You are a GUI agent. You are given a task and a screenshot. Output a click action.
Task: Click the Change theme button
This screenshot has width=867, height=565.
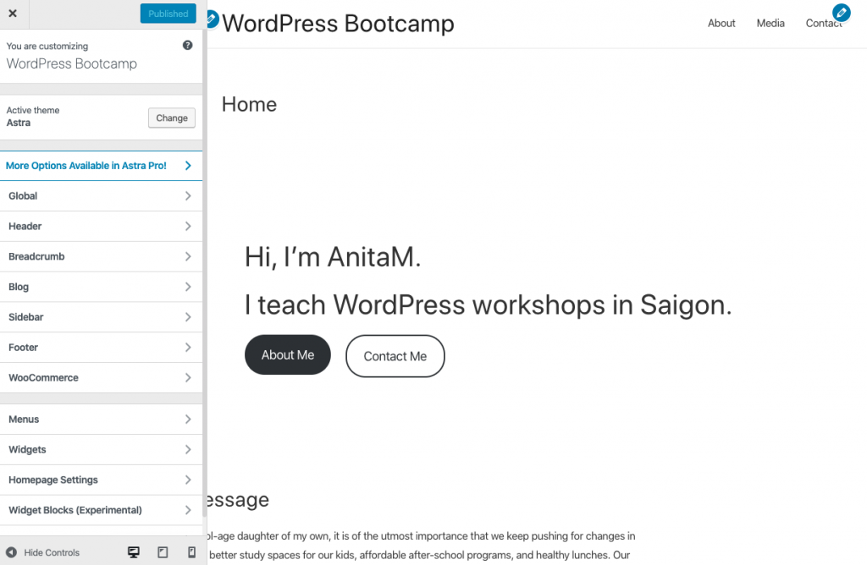pyautogui.click(x=171, y=118)
